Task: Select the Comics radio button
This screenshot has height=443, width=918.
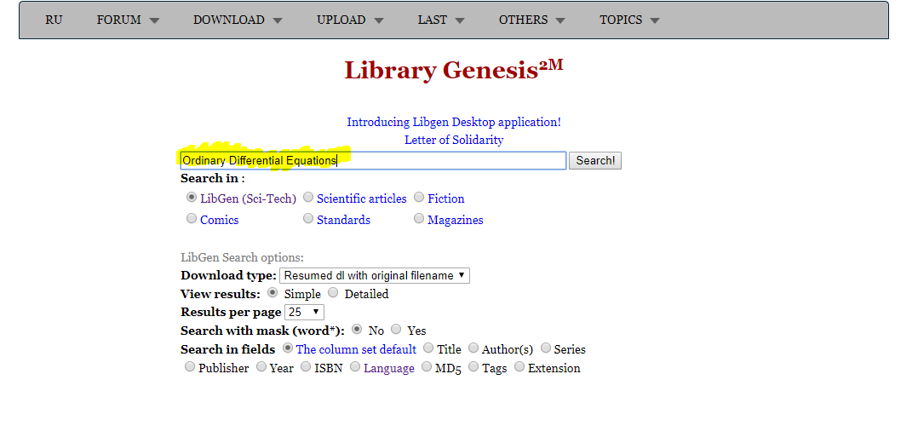Action: coord(192,219)
